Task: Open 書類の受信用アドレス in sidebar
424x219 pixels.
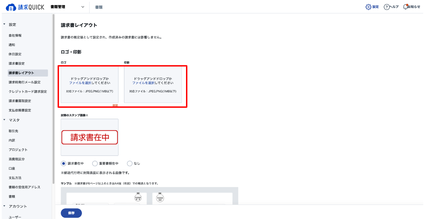Action: point(24,187)
